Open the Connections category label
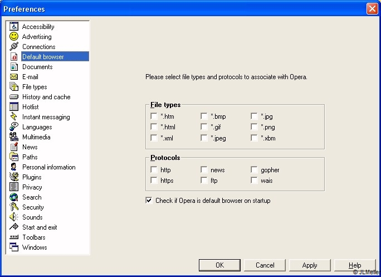This screenshot has width=381, height=277. tap(38, 46)
